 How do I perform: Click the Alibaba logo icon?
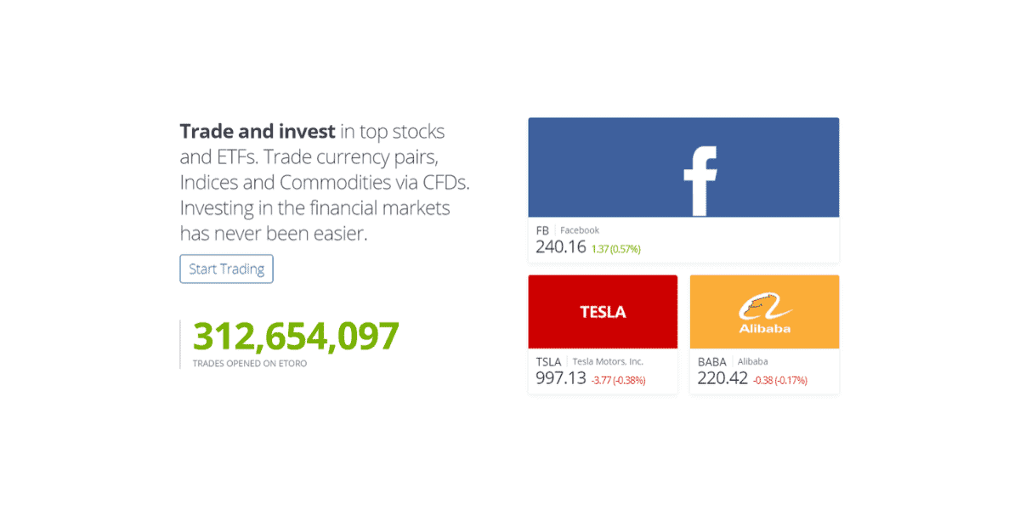(763, 311)
